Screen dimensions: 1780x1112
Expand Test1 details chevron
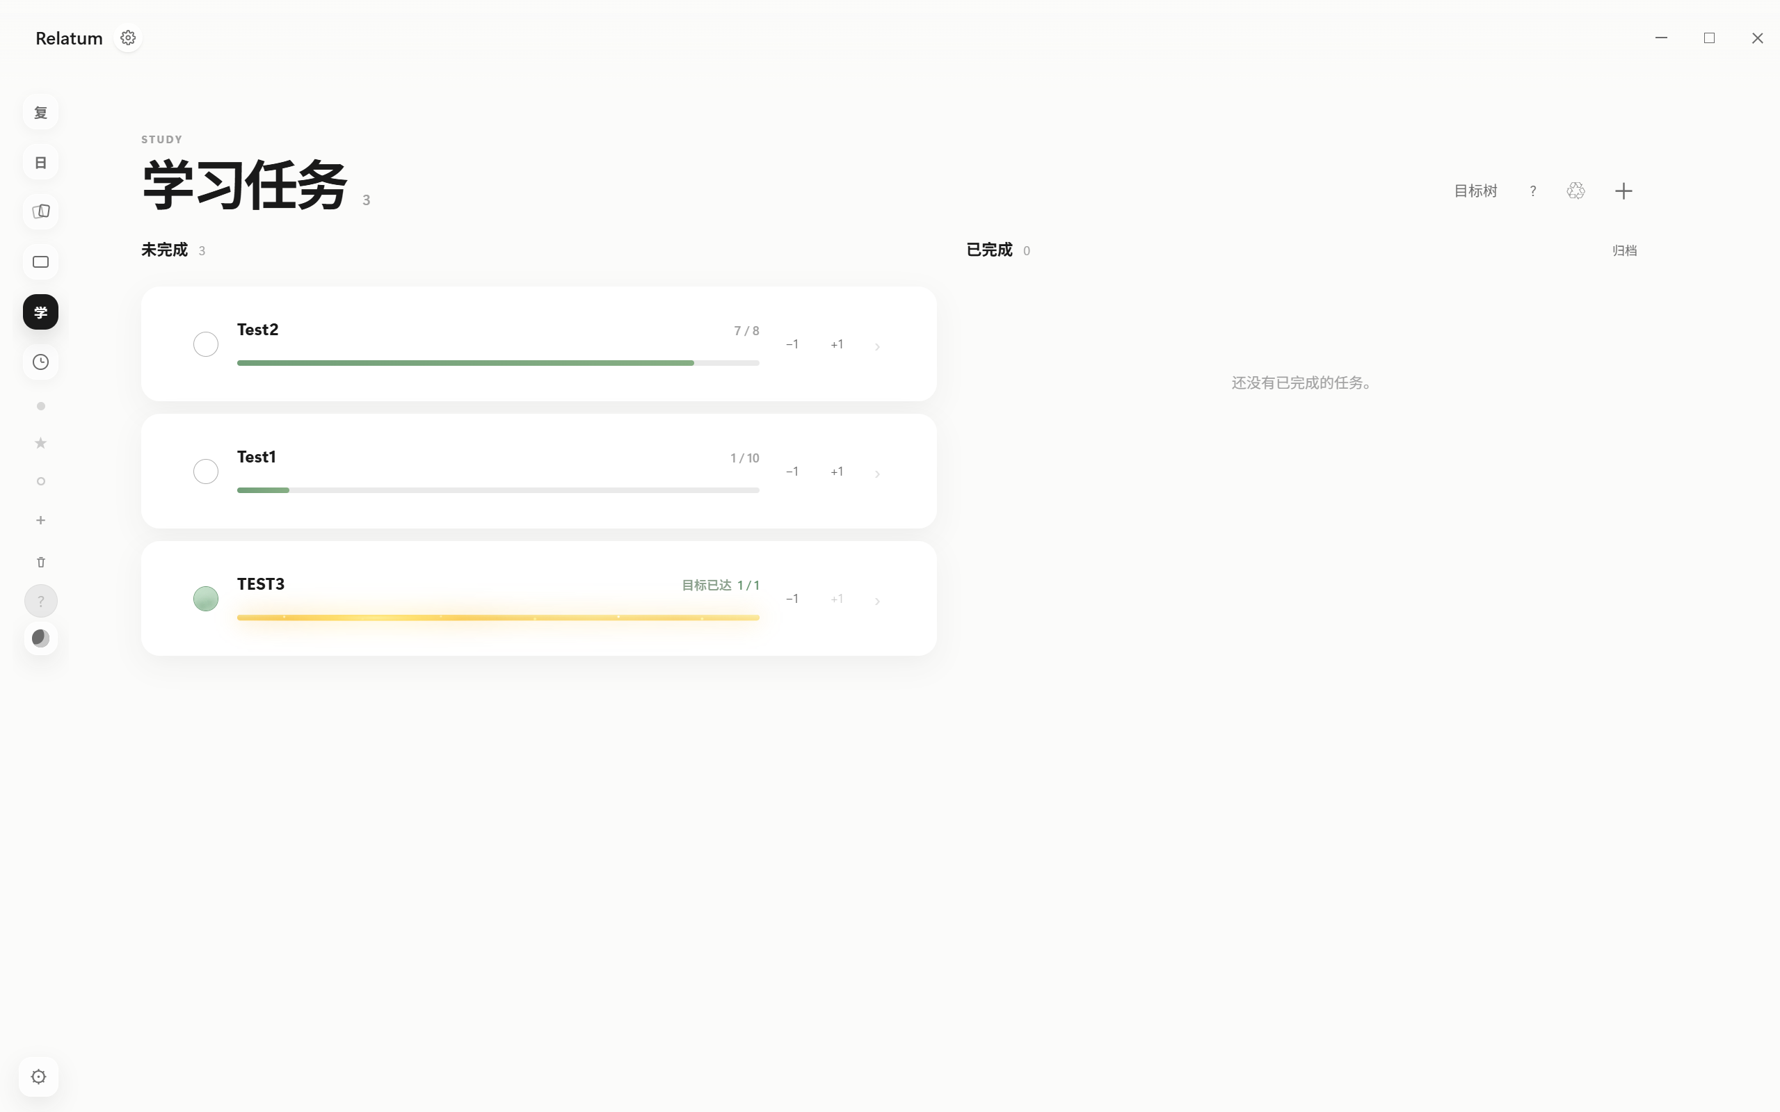tap(878, 474)
